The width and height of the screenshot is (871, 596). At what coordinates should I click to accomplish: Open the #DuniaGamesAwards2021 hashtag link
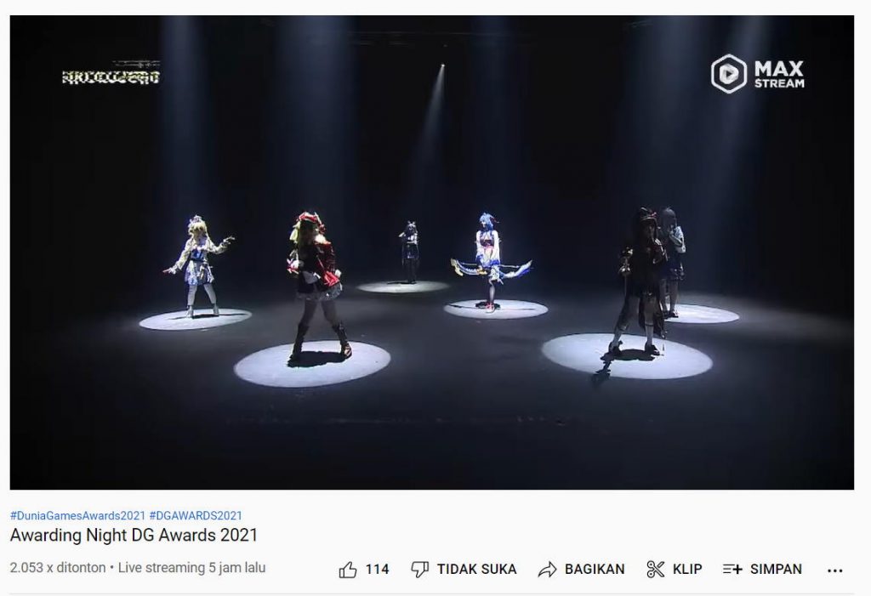(77, 515)
